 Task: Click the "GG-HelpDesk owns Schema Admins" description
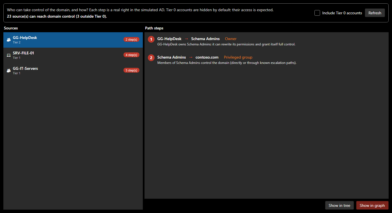pyautogui.click(x=226, y=44)
